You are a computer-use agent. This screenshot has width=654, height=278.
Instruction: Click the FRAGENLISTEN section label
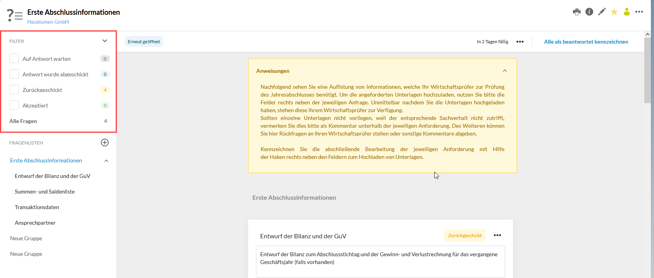pos(26,143)
